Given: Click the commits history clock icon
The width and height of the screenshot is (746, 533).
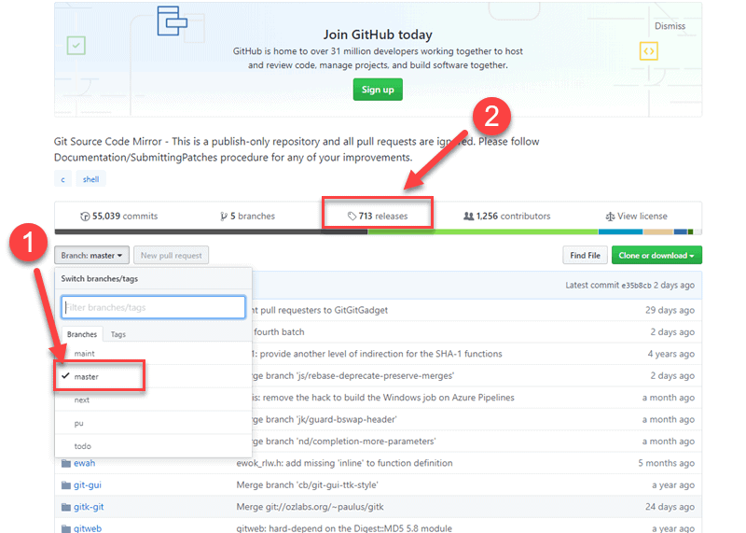Looking at the screenshot, I should 85,217.
